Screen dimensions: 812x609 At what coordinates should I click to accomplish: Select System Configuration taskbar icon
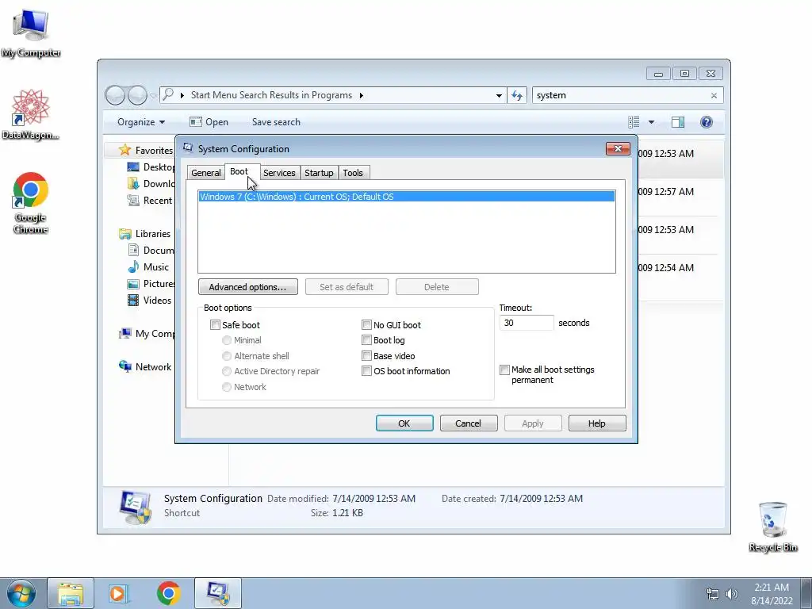(x=218, y=593)
